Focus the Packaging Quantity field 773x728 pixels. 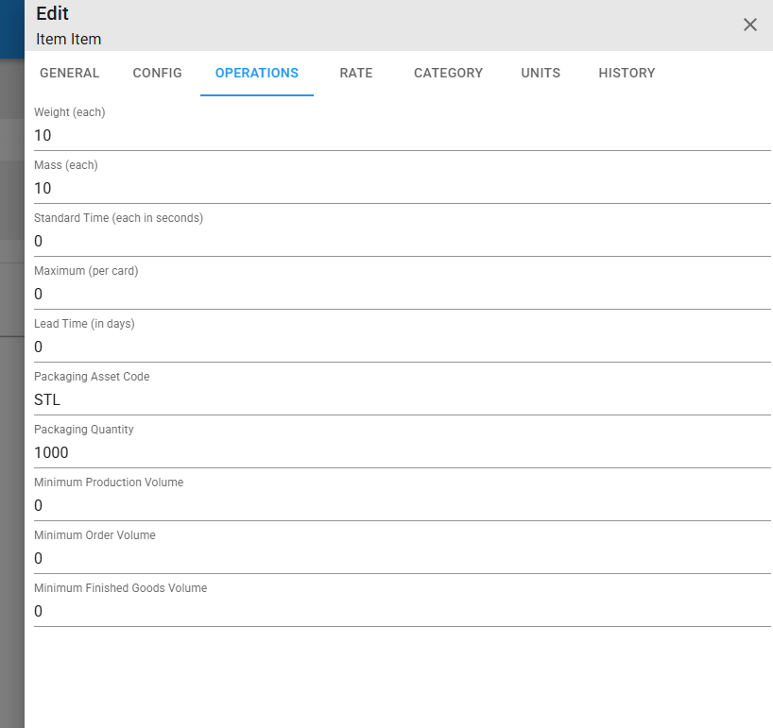pos(403,452)
